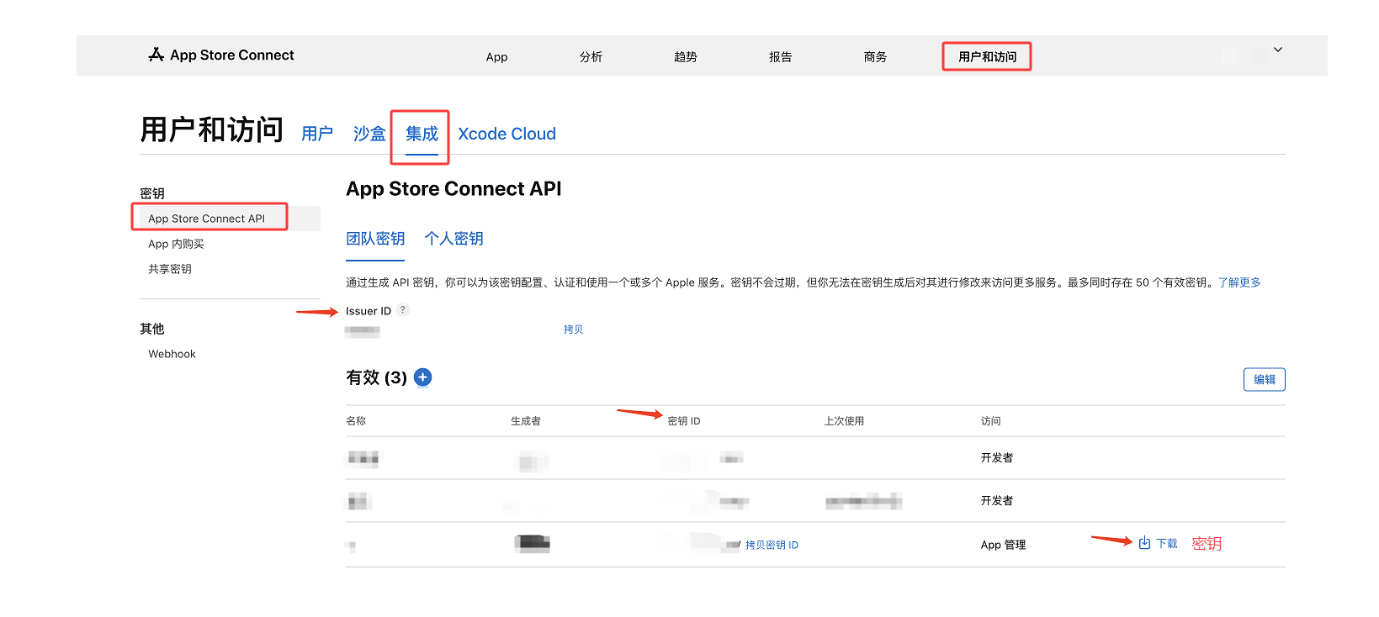Click the 名称 column header
This screenshot has width=1379, height=617.
click(356, 421)
